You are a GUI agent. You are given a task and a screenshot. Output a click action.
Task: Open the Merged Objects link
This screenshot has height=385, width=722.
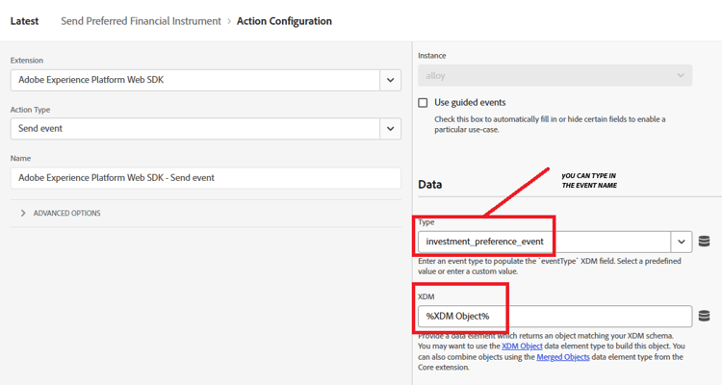pyautogui.click(x=563, y=357)
